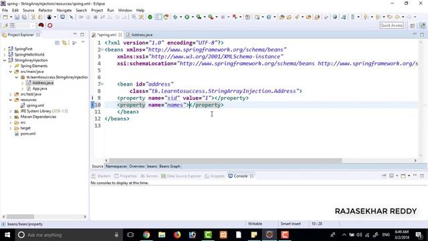This screenshot has height=241, width=428.
Task: Expand the JRE System Library node
Action: click(11, 111)
